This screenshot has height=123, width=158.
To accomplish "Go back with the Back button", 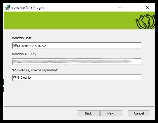I will click(89, 113).
